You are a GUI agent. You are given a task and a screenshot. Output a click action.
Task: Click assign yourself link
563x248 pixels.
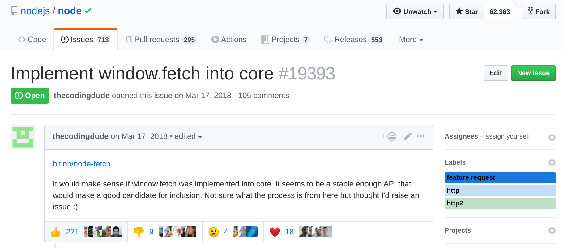(507, 136)
